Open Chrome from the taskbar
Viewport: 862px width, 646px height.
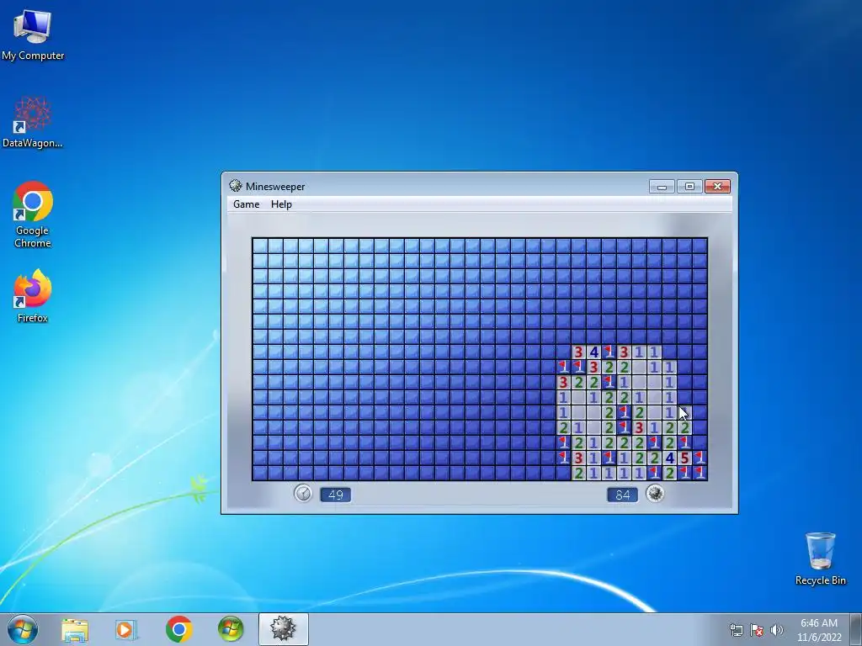pos(178,629)
